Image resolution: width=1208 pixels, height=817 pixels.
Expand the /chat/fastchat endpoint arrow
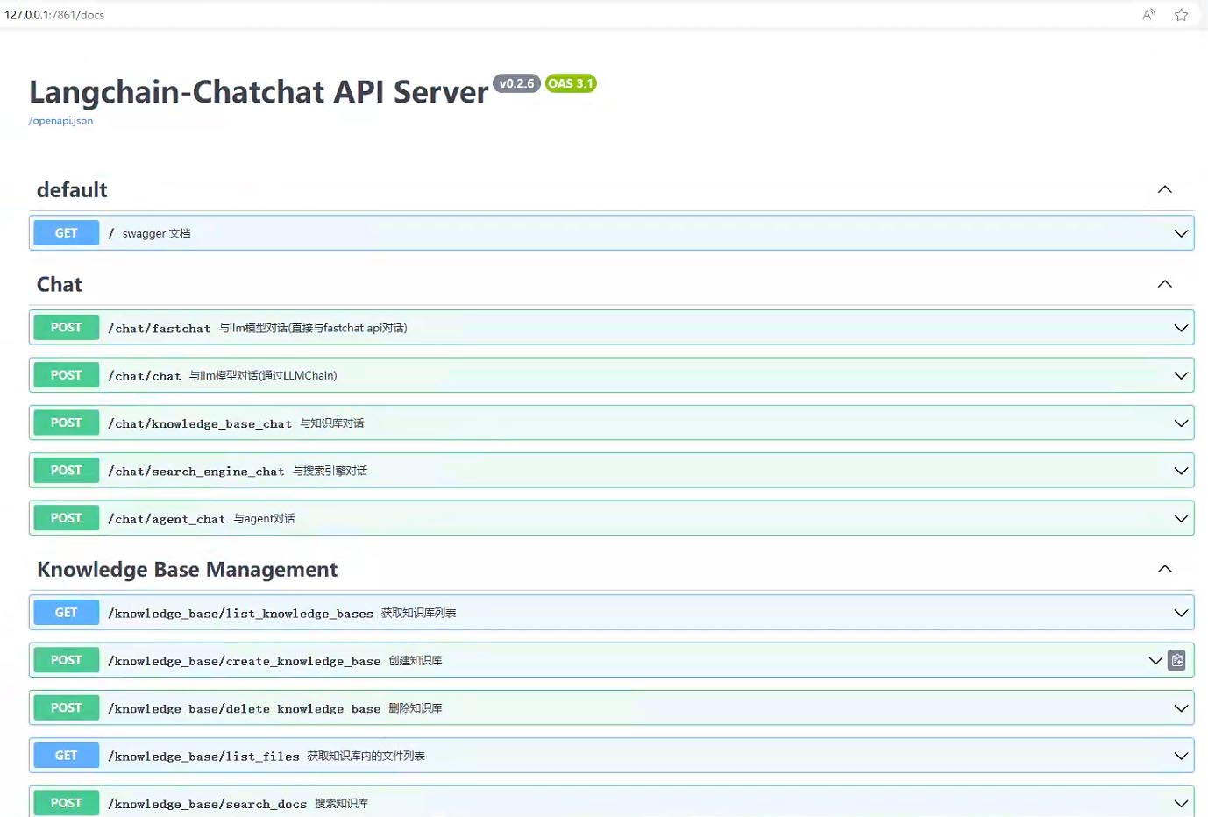pos(1181,328)
